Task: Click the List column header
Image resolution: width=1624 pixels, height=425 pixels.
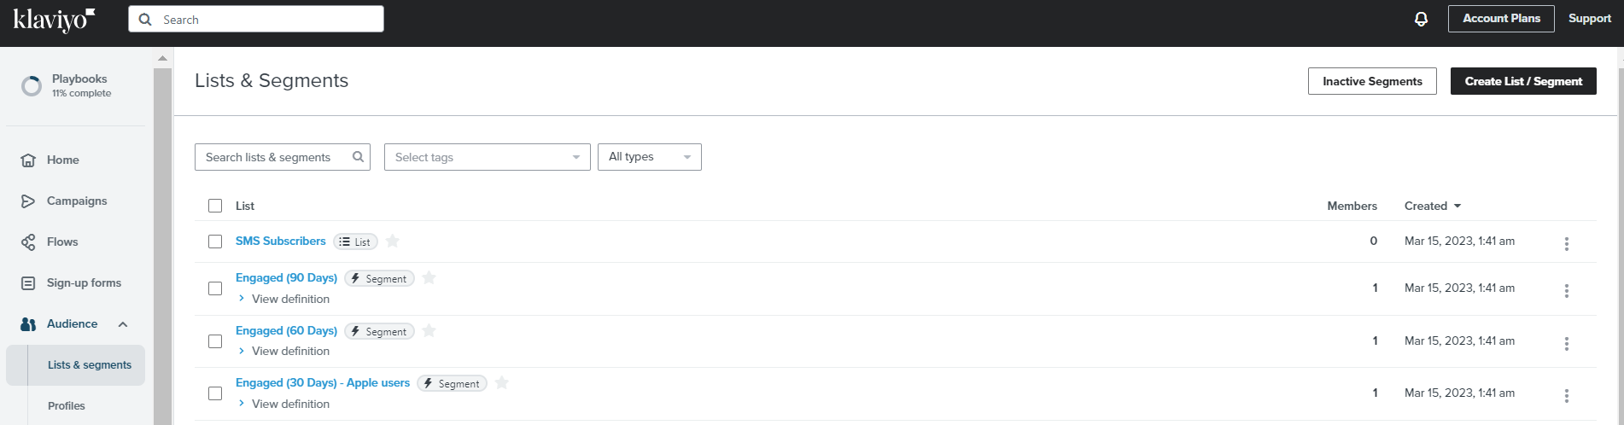Action: tap(245, 206)
